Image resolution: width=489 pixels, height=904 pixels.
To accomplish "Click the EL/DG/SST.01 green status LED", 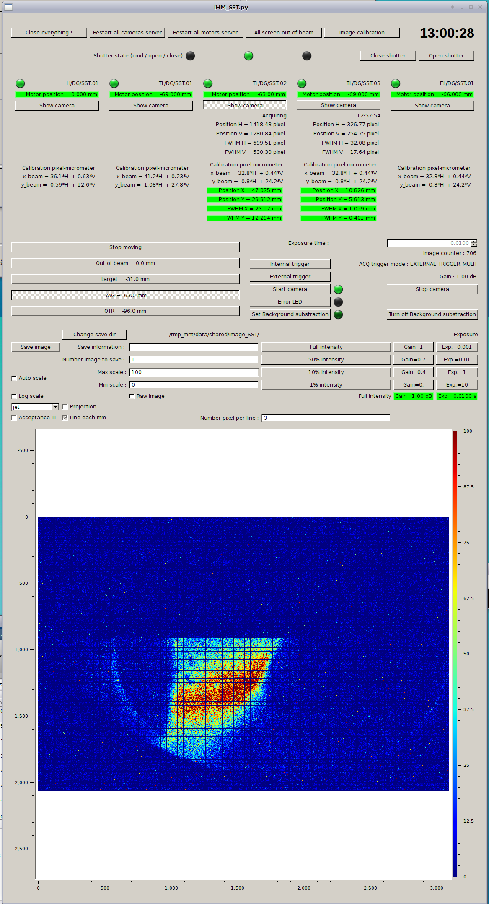I will tap(396, 83).
